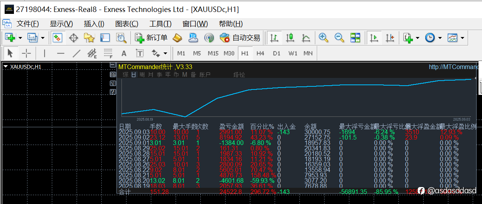Image resolution: width=482 pixels, height=204 pixels.
Task: Expand the Indicators dropdown arrow
Action: (417, 38)
